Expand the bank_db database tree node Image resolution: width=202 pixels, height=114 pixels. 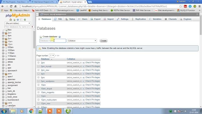tap(3, 91)
